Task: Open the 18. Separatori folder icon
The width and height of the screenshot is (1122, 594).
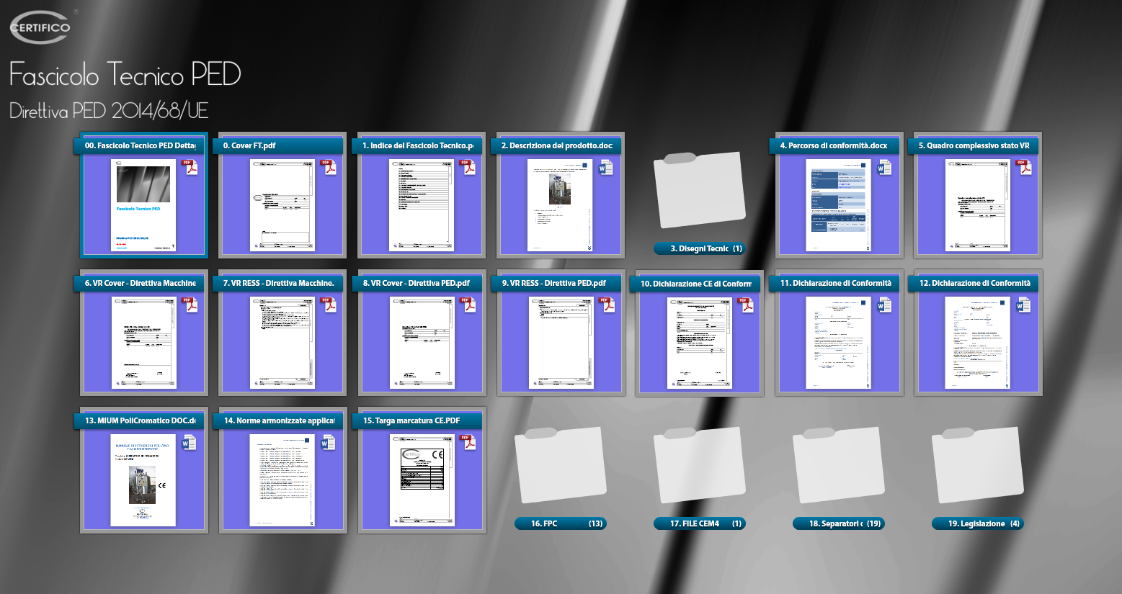Action: pyautogui.click(x=838, y=465)
